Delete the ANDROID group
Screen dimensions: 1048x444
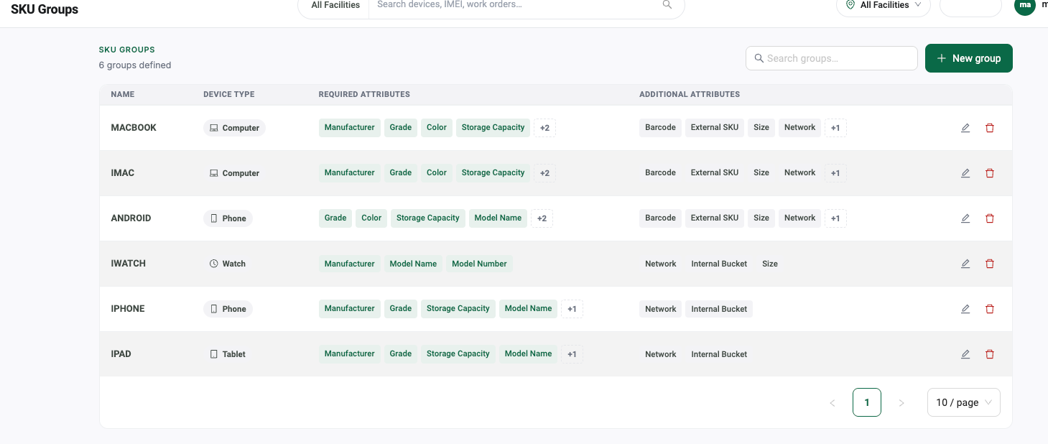pyautogui.click(x=990, y=218)
